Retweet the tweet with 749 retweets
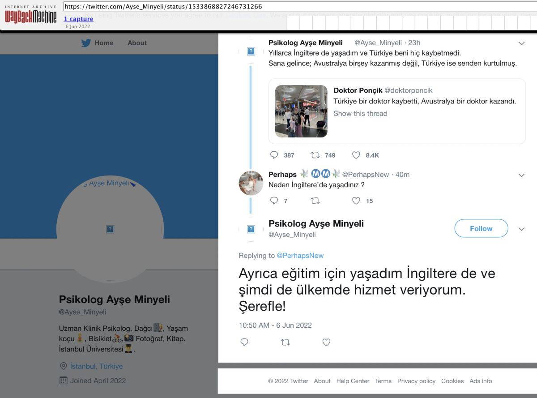 315,155
